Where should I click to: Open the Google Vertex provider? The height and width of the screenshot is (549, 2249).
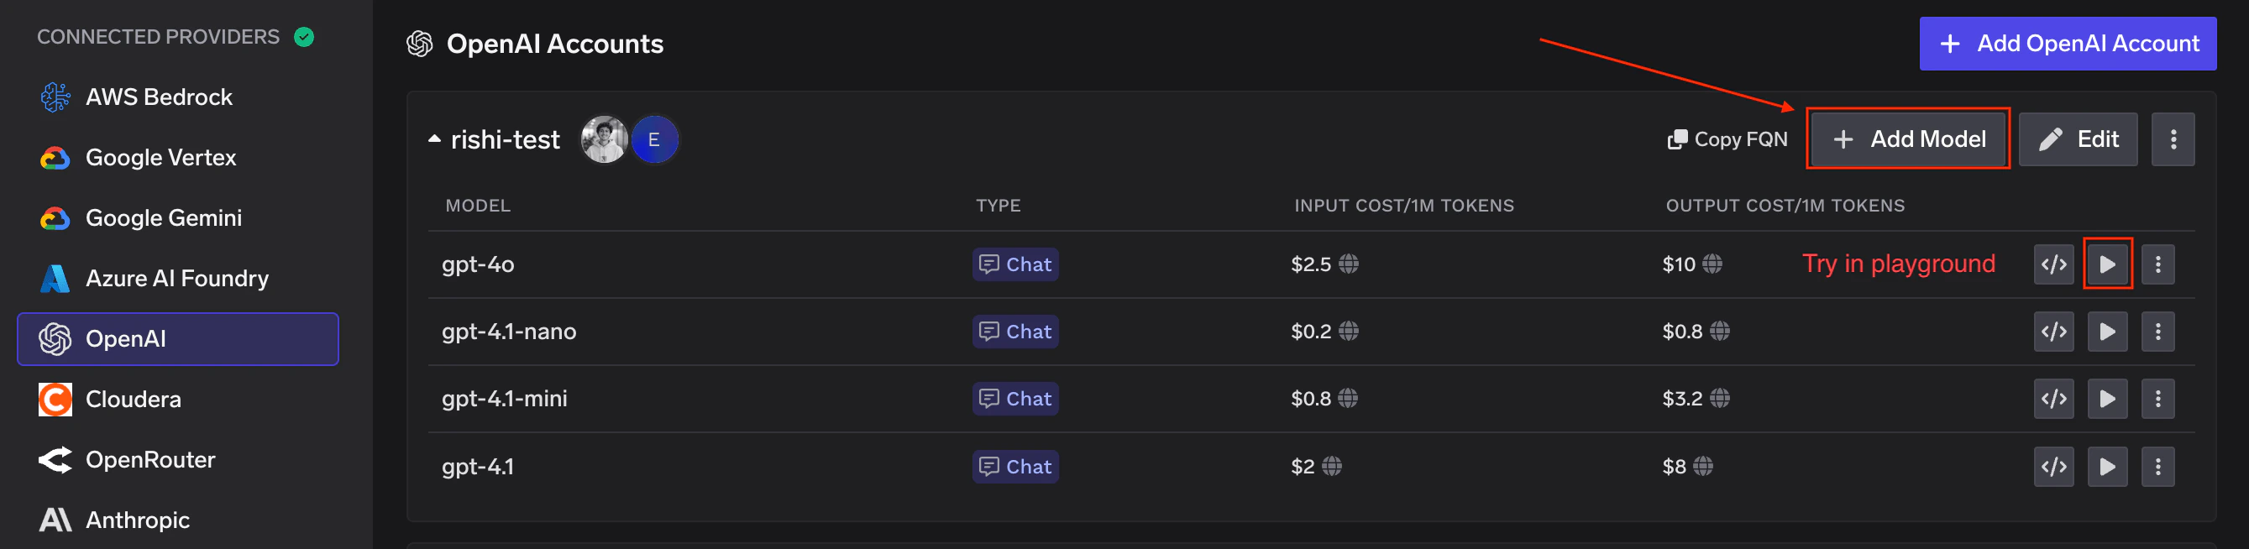tap(160, 157)
